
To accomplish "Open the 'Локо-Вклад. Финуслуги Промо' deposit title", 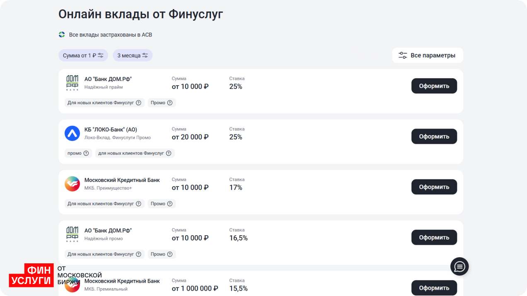I will point(118,138).
